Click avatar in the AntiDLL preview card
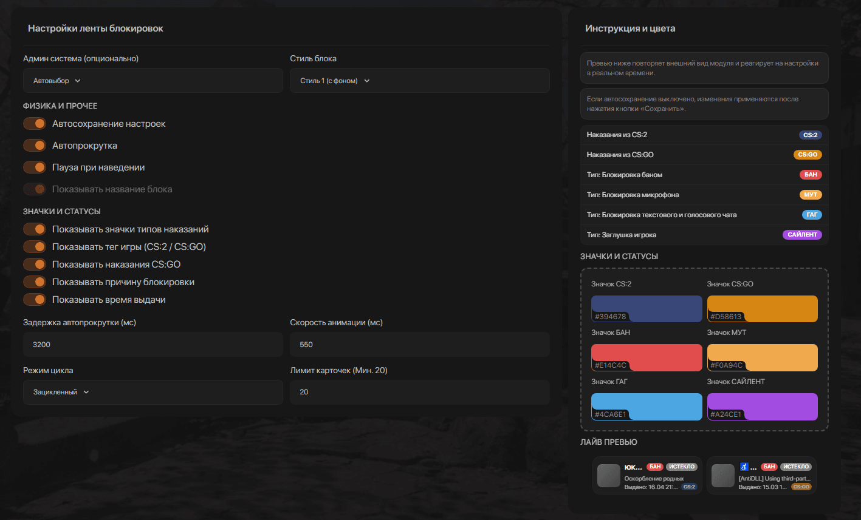Image resolution: width=861 pixels, height=520 pixels. [722, 476]
